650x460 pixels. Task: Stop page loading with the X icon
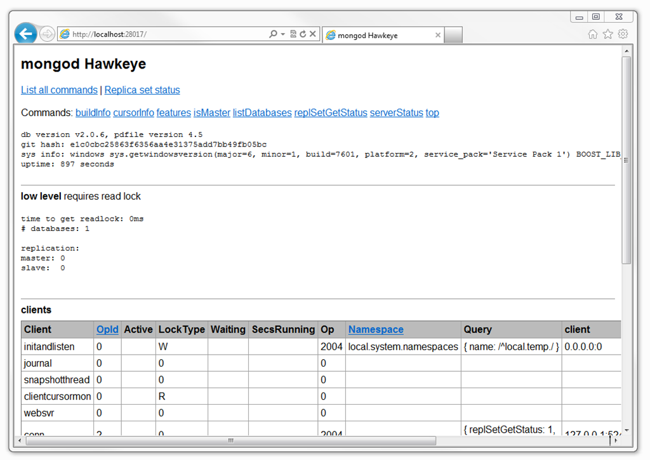tap(312, 34)
